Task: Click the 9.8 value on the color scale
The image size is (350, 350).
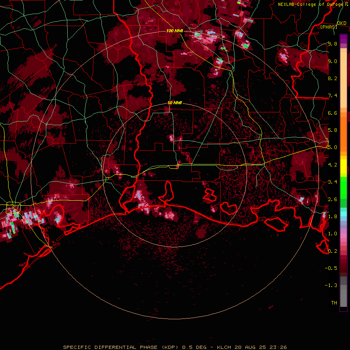Action: pyautogui.click(x=332, y=44)
